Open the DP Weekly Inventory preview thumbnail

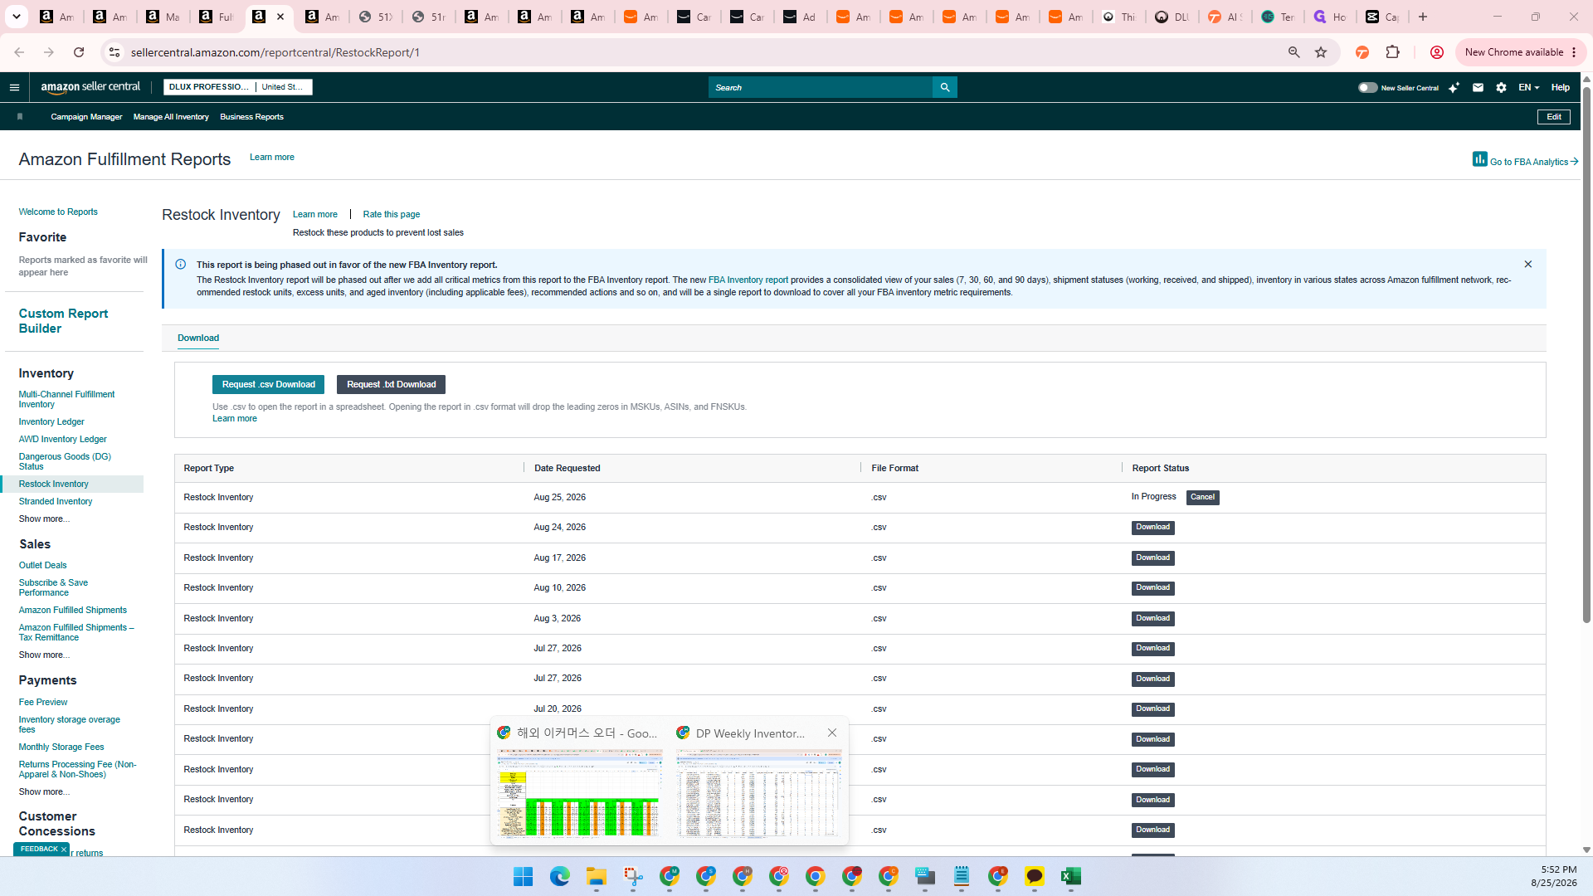click(x=759, y=792)
